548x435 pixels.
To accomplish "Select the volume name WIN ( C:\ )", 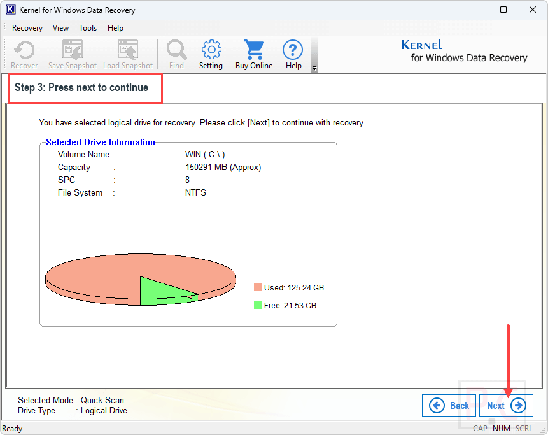I will coord(205,155).
